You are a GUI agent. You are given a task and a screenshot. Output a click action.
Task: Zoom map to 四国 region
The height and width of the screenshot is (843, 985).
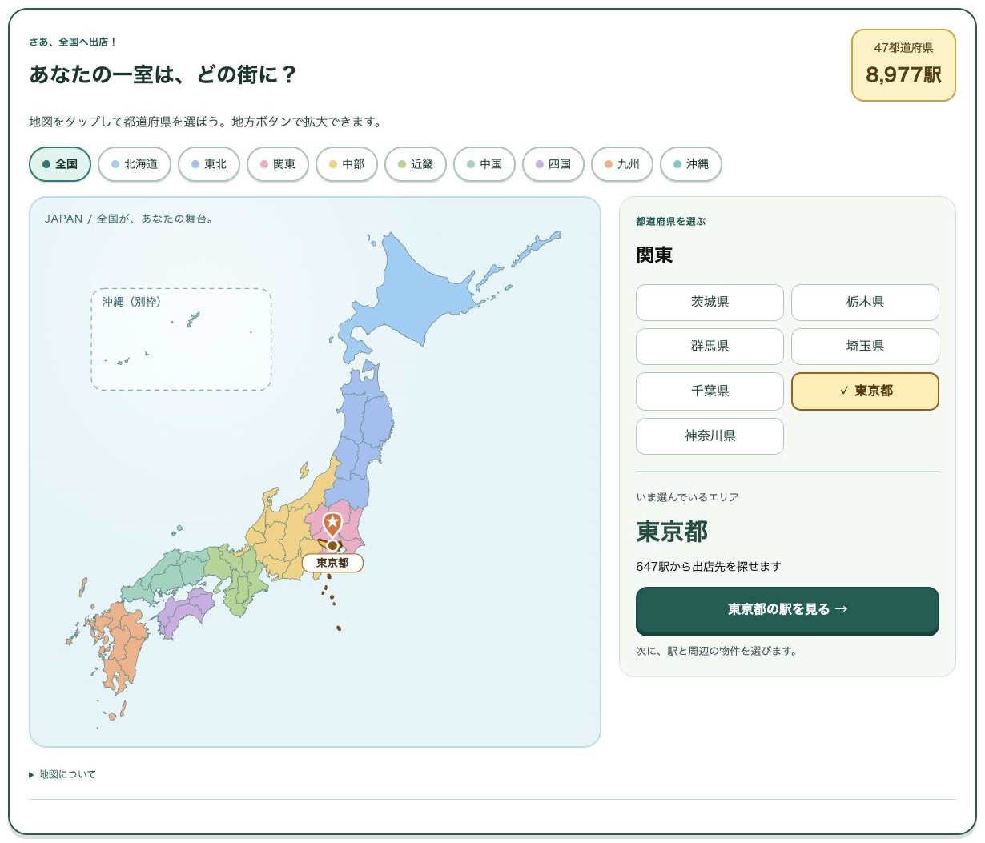click(x=553, y=164)
